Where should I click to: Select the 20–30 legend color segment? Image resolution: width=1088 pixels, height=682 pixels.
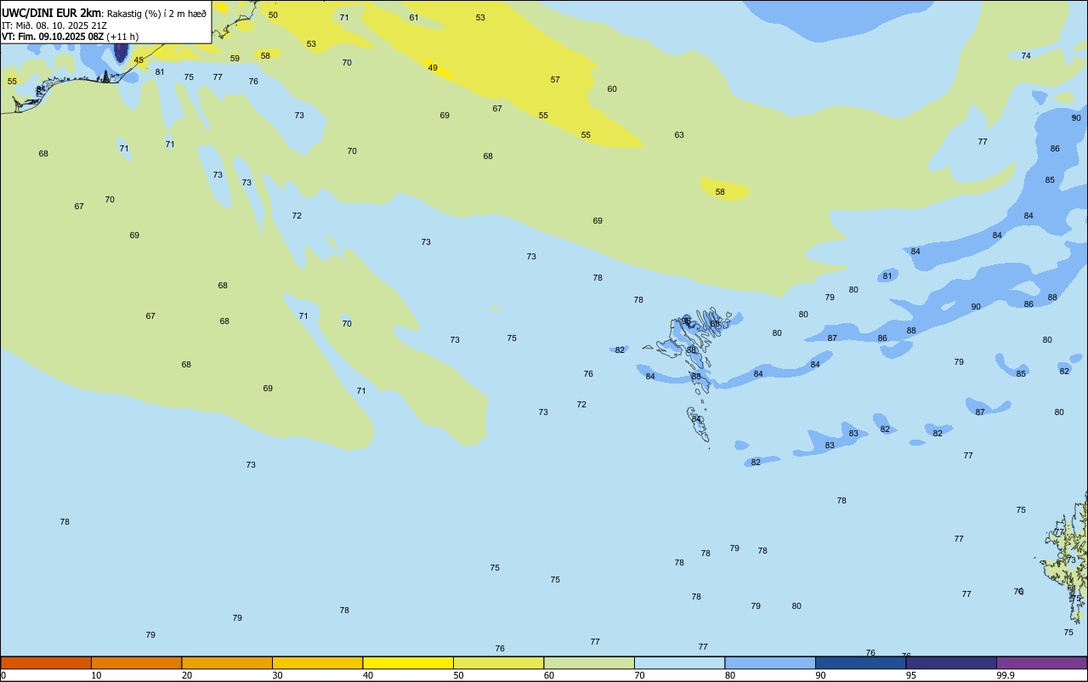point(227,662)
